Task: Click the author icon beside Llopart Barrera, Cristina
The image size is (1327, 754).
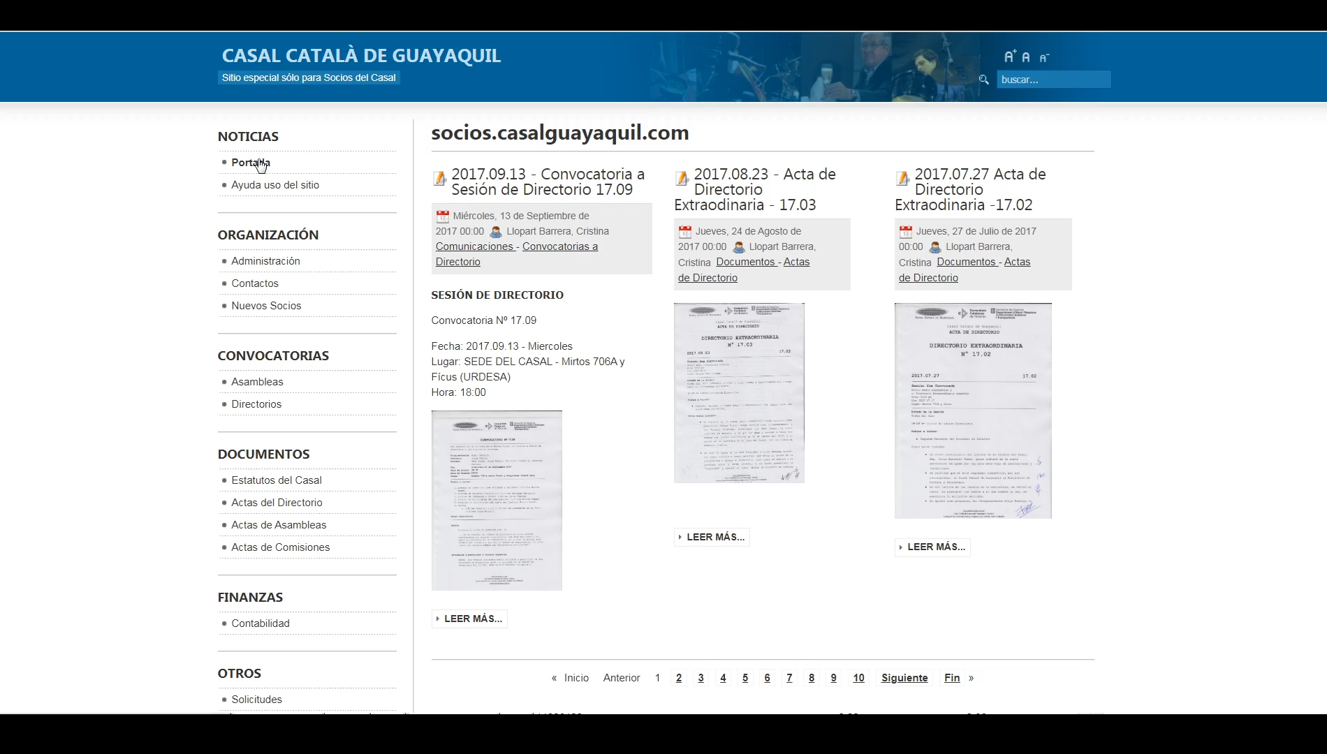Action: 496,232
